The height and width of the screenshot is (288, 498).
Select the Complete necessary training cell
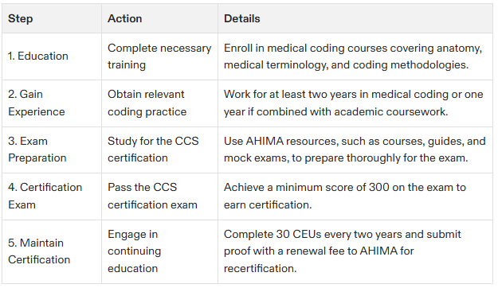coord(159,56)
